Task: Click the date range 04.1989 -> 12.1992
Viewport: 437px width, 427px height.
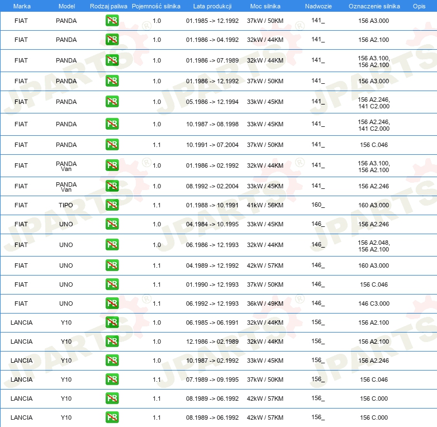Action: pos(212,265)
